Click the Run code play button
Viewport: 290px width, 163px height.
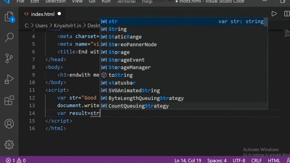click(274, 14)
